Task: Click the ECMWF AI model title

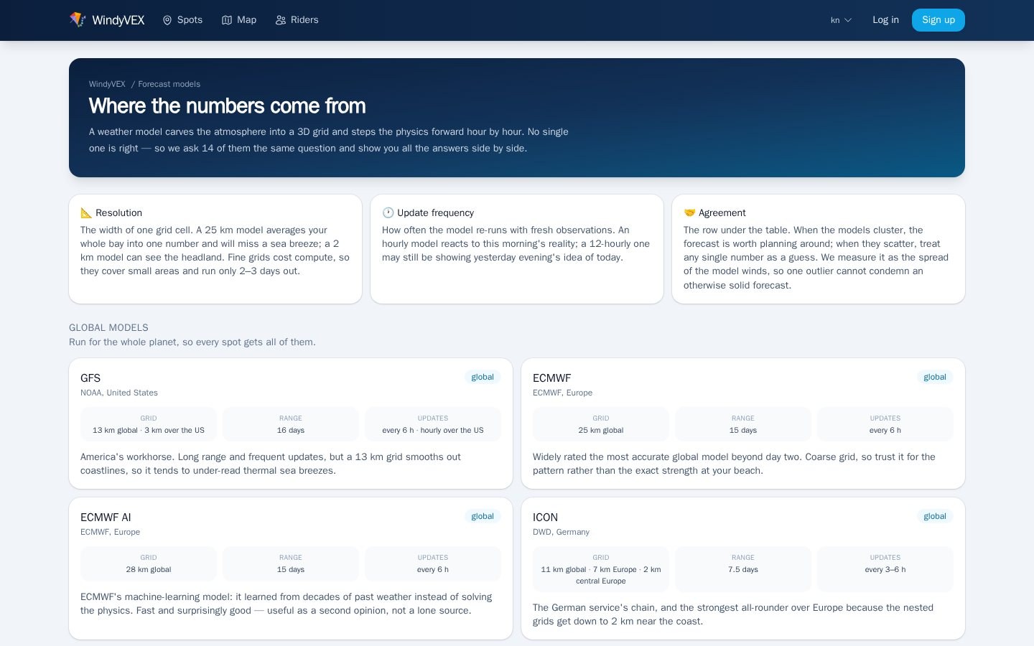Action: (106, 518)
